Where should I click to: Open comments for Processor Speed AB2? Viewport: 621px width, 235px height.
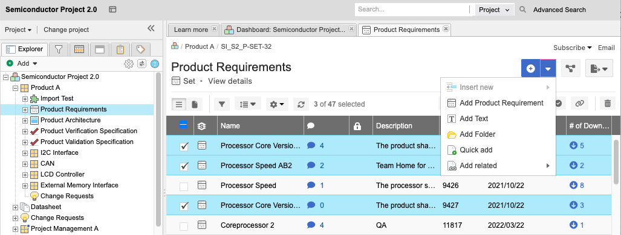(316, 166)
